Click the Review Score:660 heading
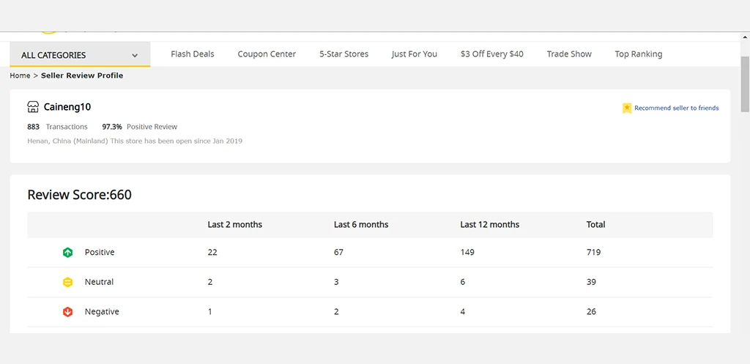Image resolution: width=750 pixels, height=364 pixels. coord(79,195)
